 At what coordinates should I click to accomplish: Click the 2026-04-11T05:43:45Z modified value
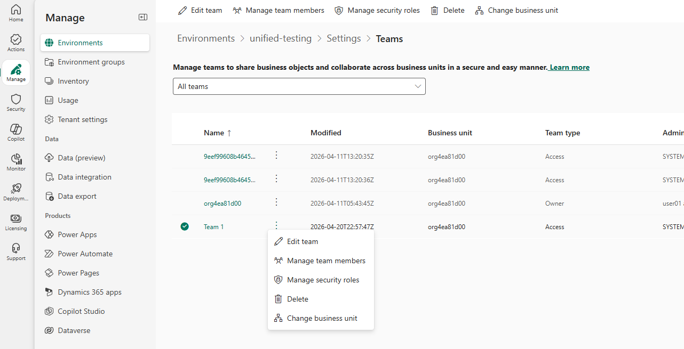click(x=342, y=204)
